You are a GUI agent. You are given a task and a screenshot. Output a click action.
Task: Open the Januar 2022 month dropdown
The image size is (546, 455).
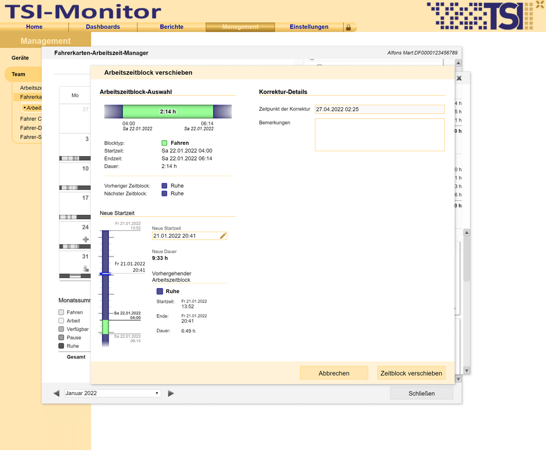(113, 393)
